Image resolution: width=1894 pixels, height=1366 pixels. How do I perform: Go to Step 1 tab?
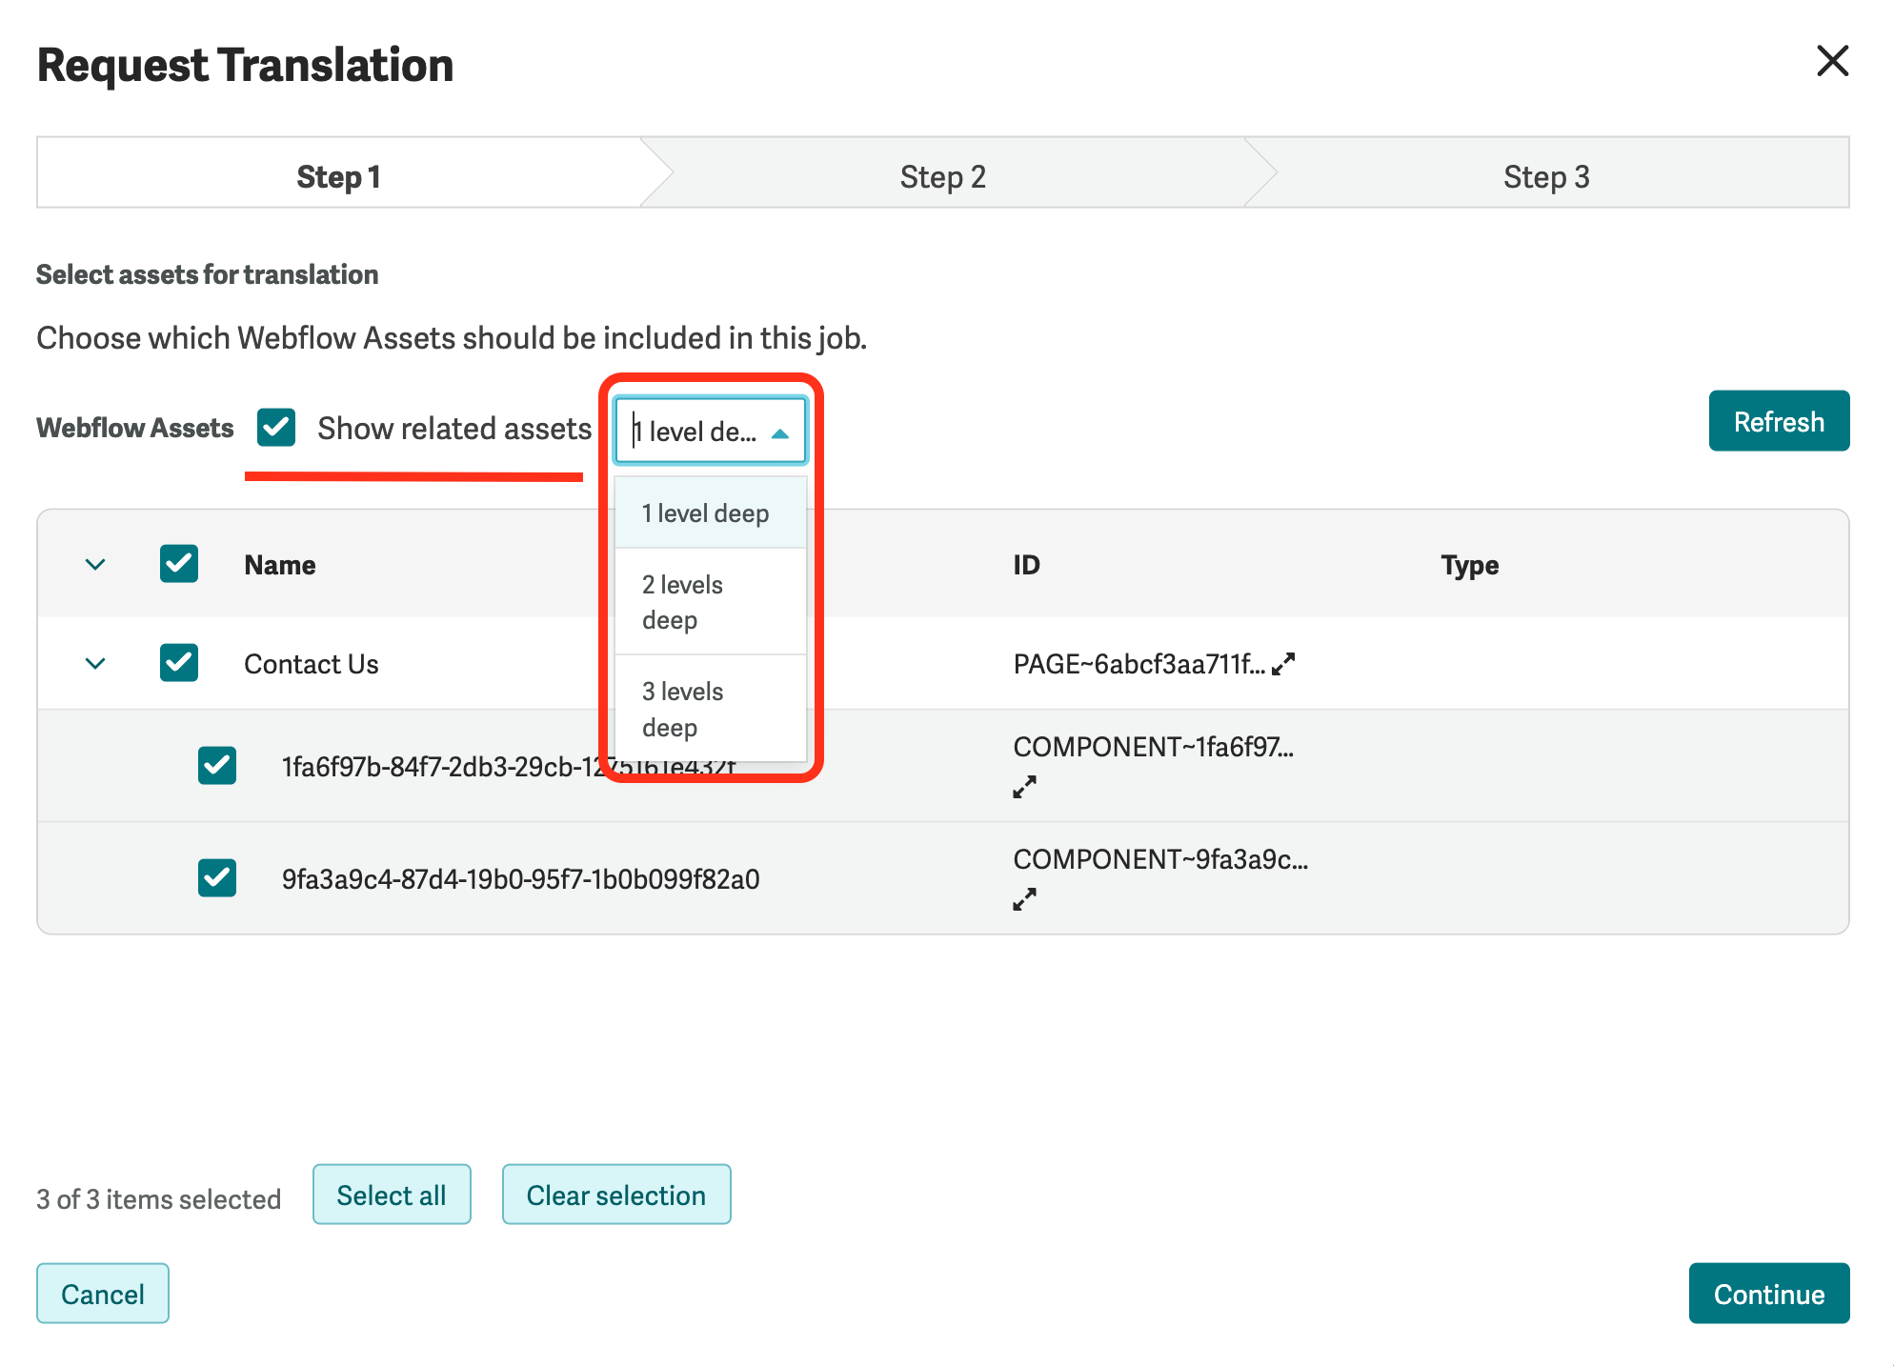339,175
